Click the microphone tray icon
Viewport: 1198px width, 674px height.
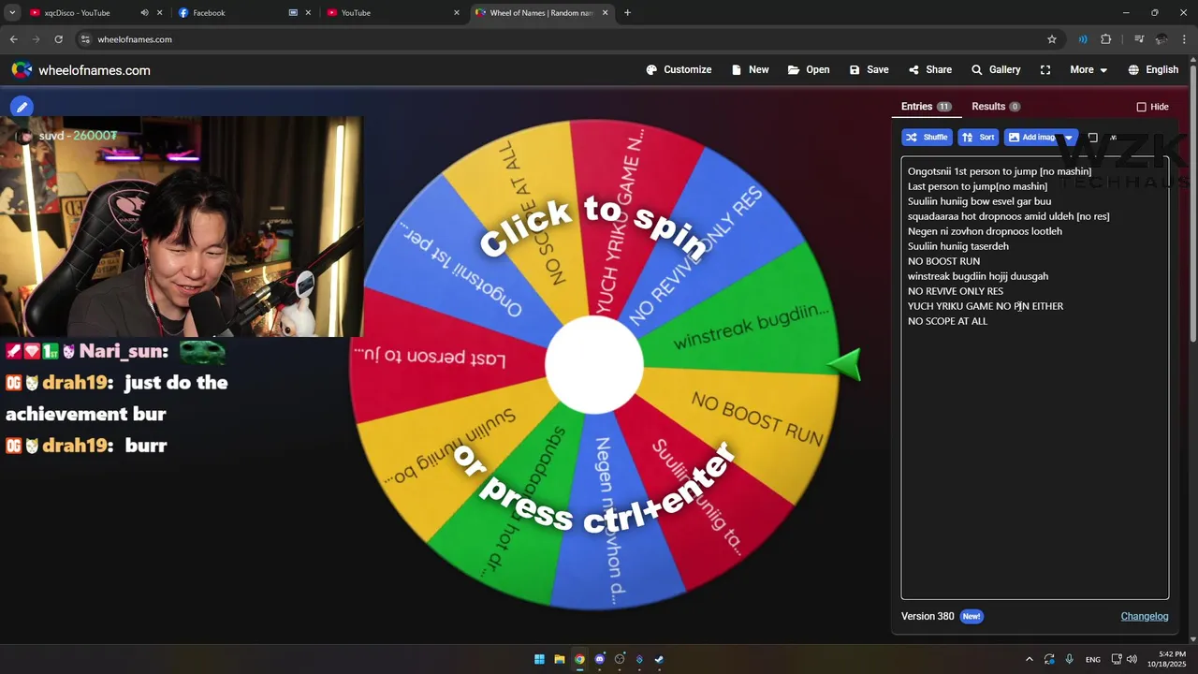point(1070,659)
